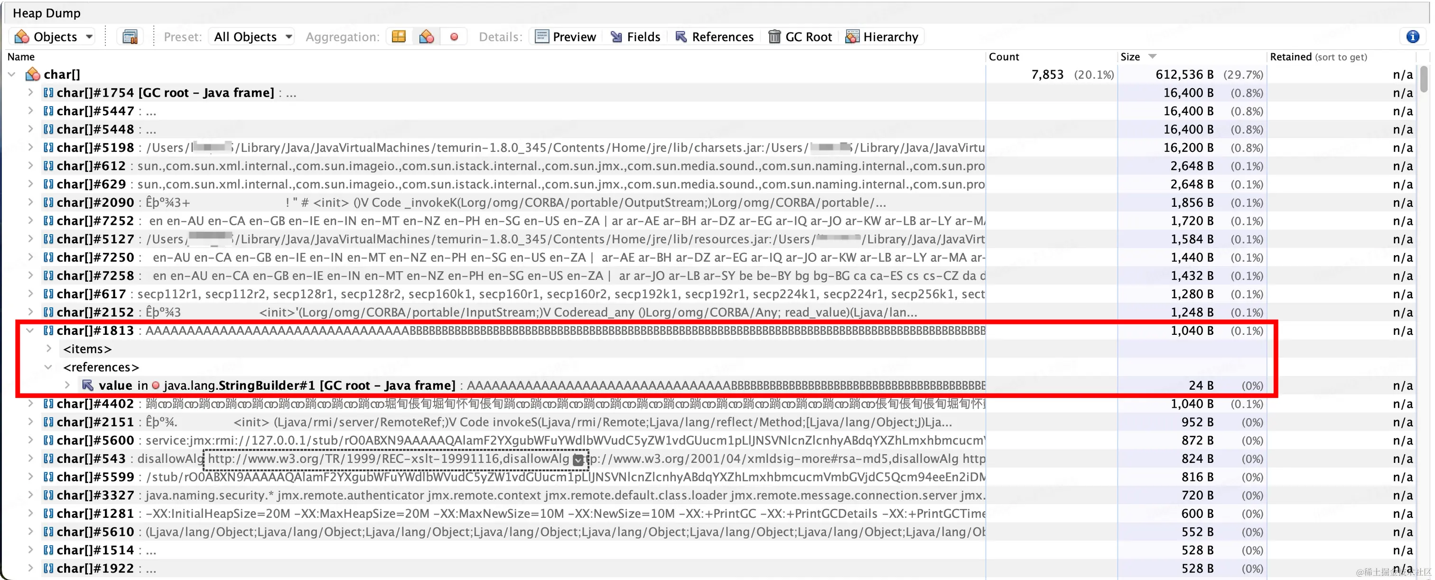1435x580 pixels.
Task: Toggle the Fields details view
Action: click(635, 37)
